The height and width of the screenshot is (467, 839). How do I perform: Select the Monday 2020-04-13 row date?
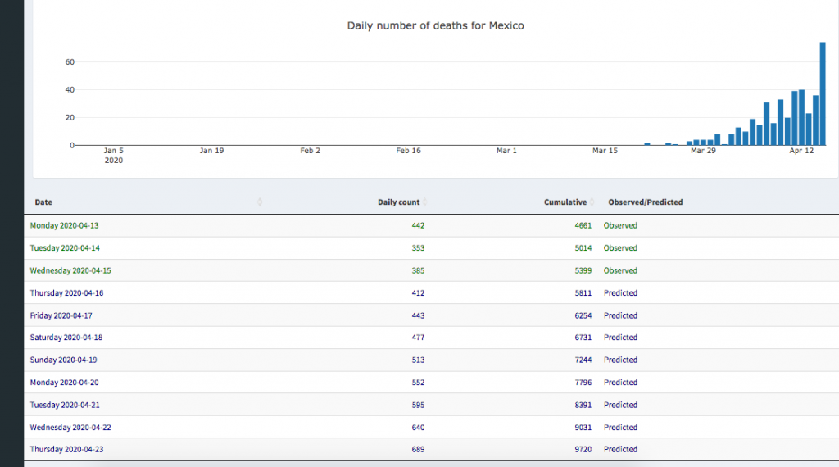point(65,225)
